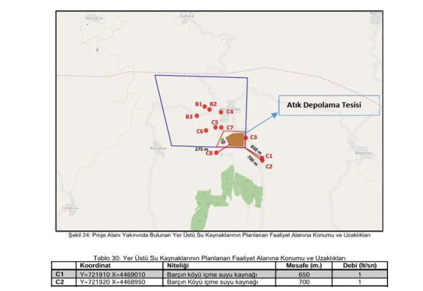The width and height of the screenshot is (423, 291).
Task: Click the C1 marker southeast of site
Action: [262, 159]
